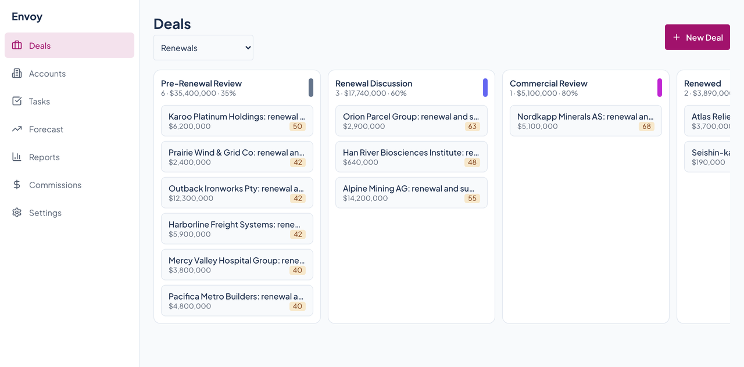Click the Forecast trend arrow icon
The image size is (744, 367).
point(17,129)
